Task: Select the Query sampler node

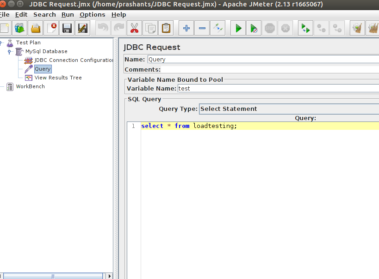Action: [43, 69]
